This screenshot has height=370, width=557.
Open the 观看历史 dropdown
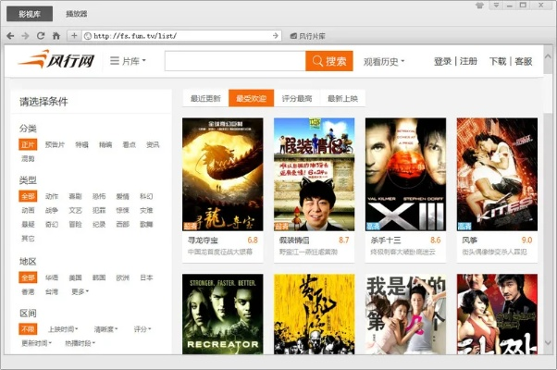[385, 62]
